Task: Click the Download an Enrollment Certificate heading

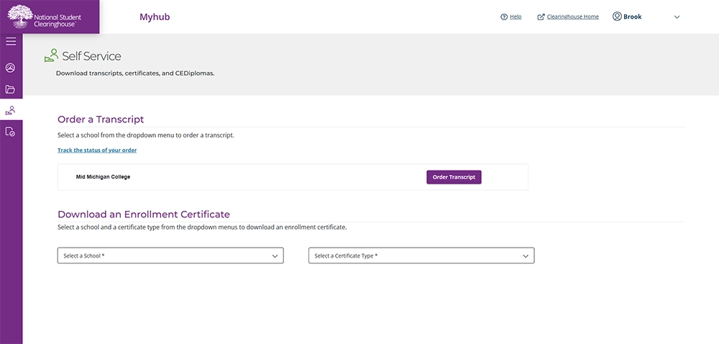Action: [144, 214]
